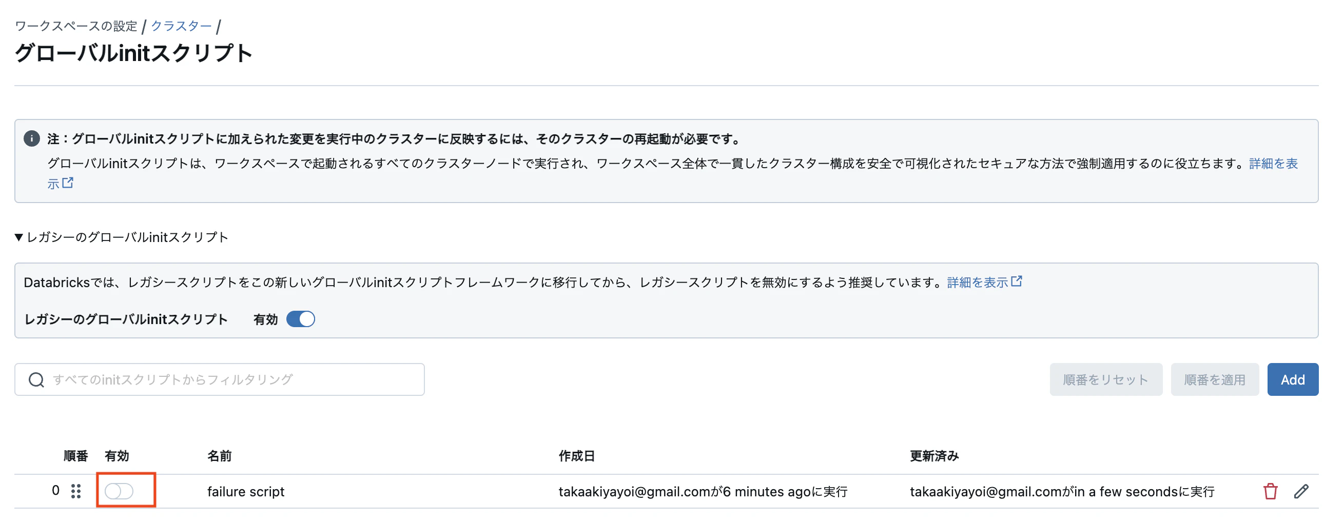Click the グローバルinitスクリプト page heading
Viewport: 1324px width, 523px height.
(x=133, y=53)
